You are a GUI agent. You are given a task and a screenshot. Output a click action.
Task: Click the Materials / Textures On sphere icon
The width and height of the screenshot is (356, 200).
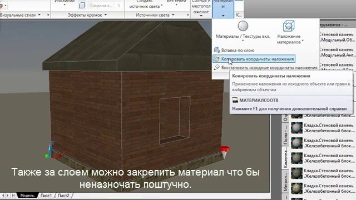point(243,26)
